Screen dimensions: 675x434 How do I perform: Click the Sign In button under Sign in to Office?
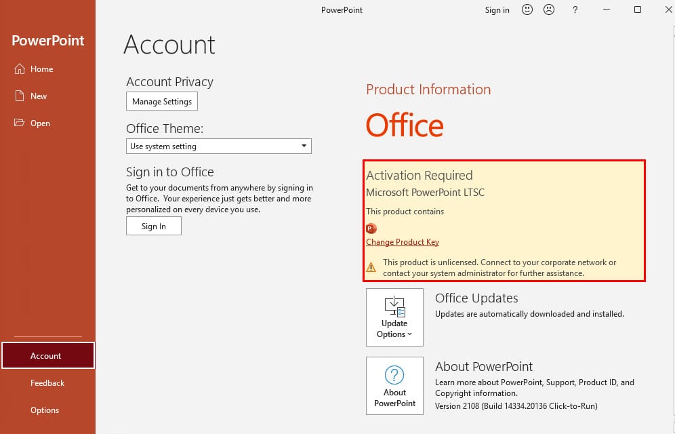pos(154,226)
